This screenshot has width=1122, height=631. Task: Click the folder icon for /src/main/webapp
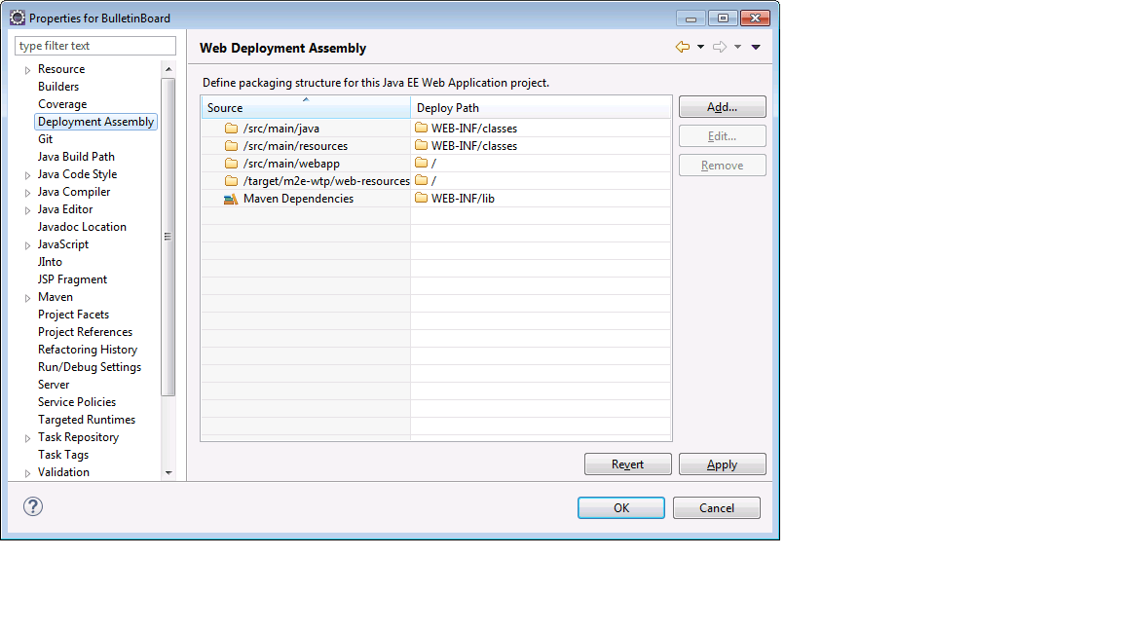(x=231, y=164)
